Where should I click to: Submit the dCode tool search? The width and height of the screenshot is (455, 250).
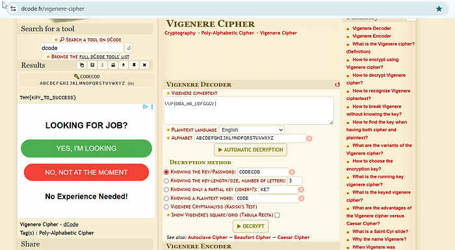coord(129,48)
